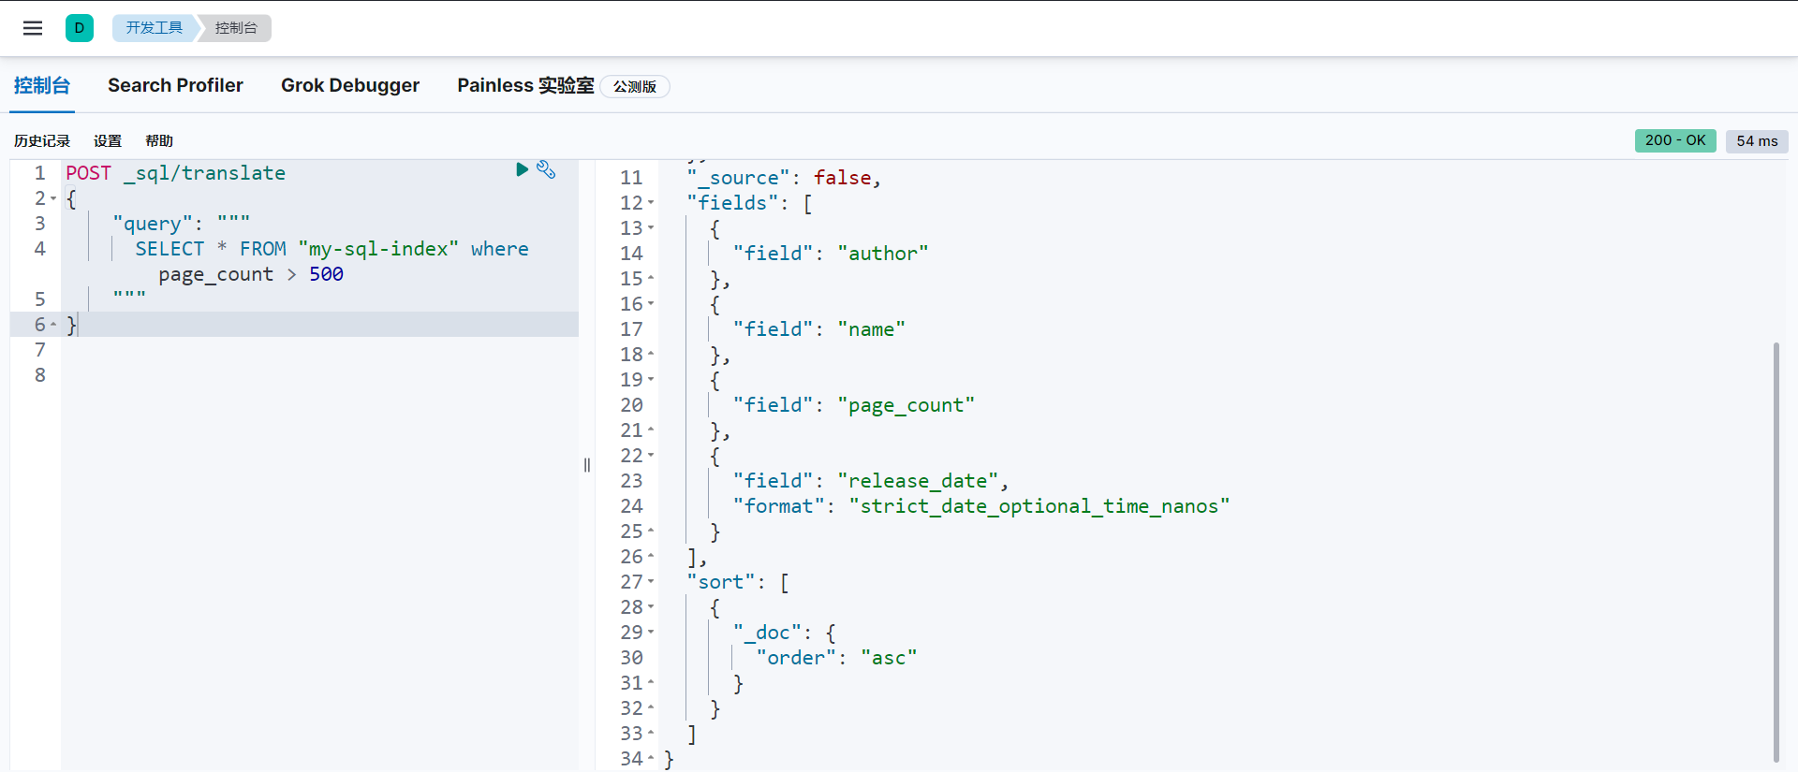Collapse the "sort" array at line 27
Viewport: 1798px width, 772px height.
click(x=651, y=582)
